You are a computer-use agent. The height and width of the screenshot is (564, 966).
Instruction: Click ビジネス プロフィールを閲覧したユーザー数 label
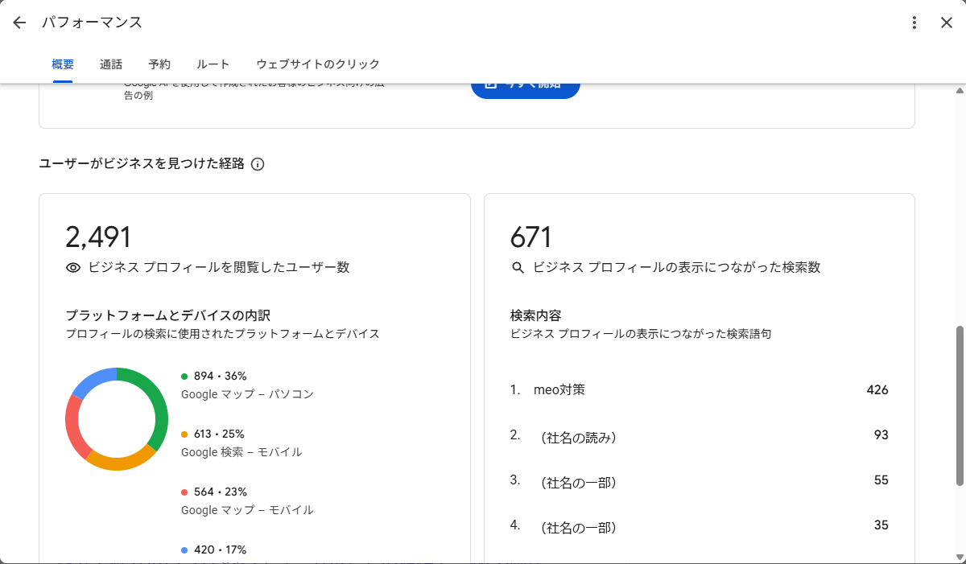[219, 268]
